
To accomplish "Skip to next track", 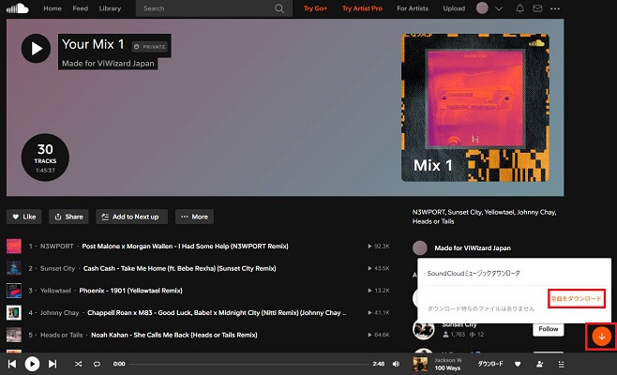I will [53, 364].
